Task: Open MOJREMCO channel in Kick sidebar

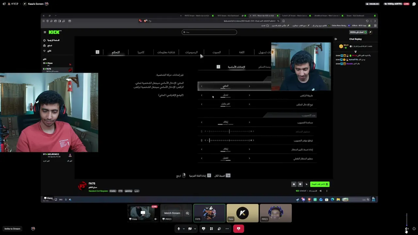Action: 57,155
